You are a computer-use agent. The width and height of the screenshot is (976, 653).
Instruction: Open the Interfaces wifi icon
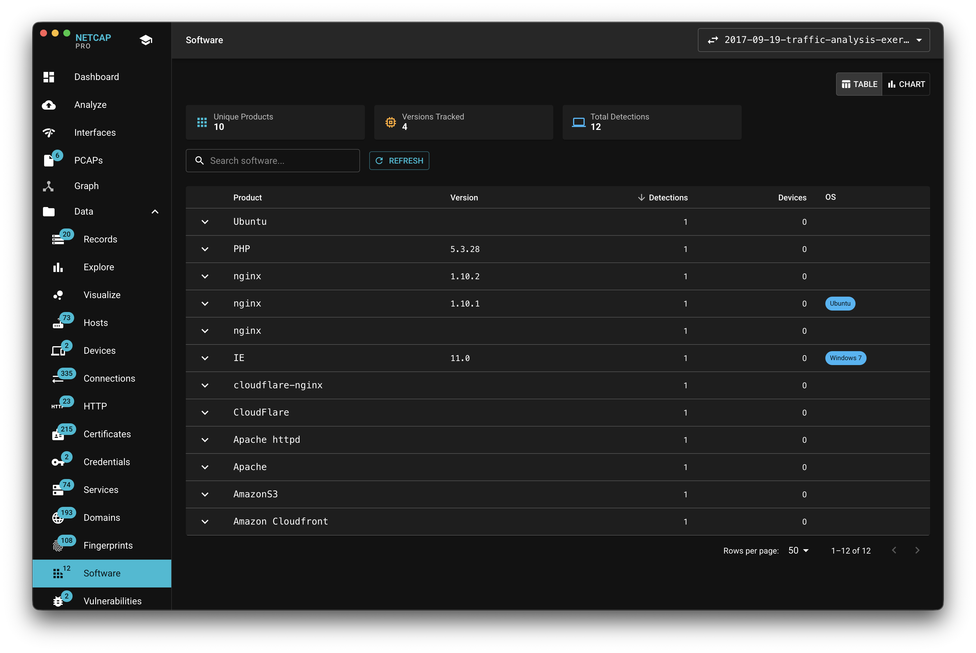click(49, 133)
